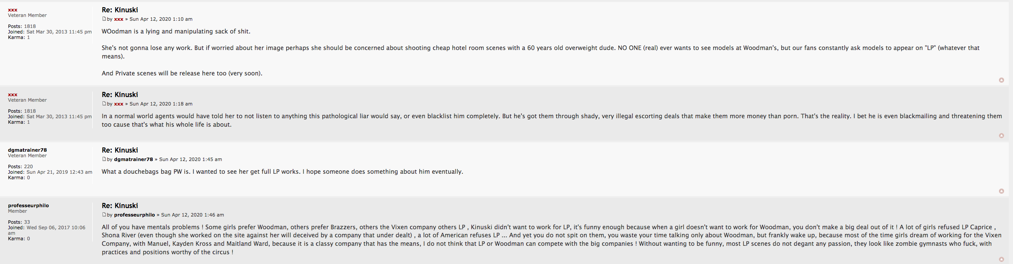The width and height of the screenshot is (1013, 264).
Task: Hit the top-arrow icon on the 1:18 am post
Action: point(1002,136)
